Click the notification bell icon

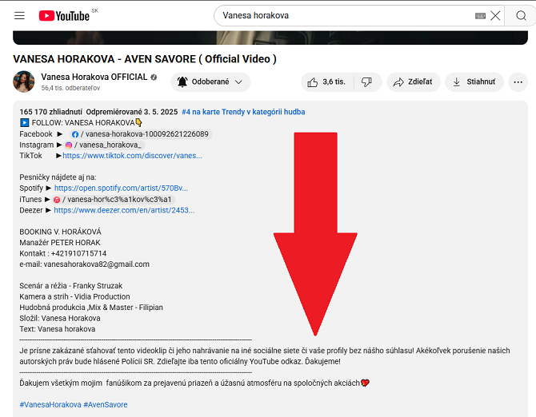pos(182,82)
